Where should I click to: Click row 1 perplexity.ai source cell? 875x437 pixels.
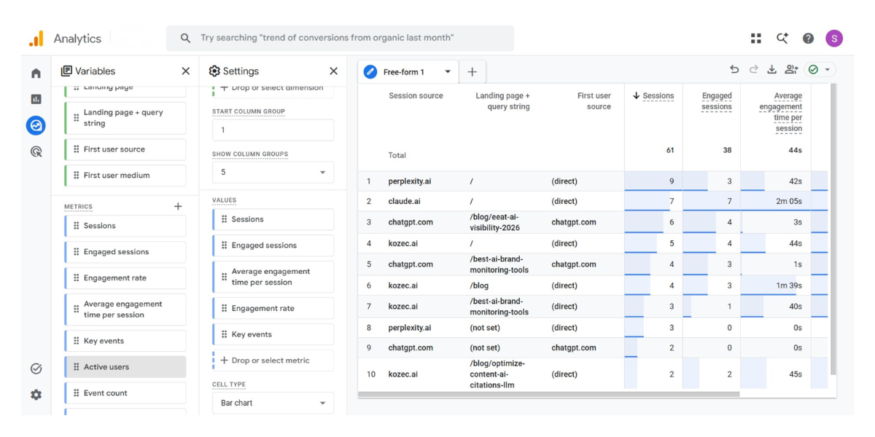point(410,181)
